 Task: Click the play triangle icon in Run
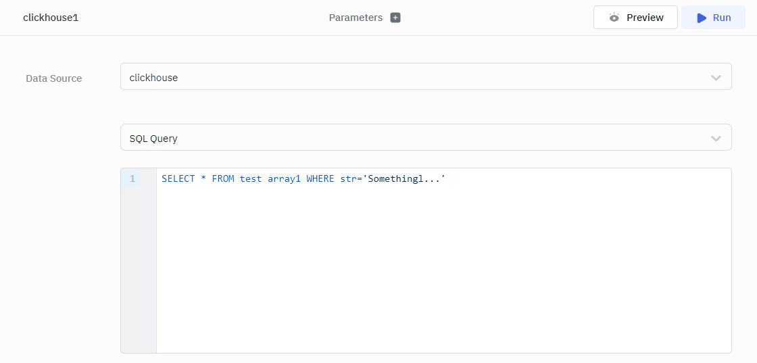point(702,18)
